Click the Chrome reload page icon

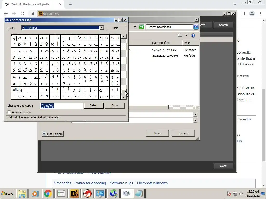pyautogui.click(x=22, y=13)
